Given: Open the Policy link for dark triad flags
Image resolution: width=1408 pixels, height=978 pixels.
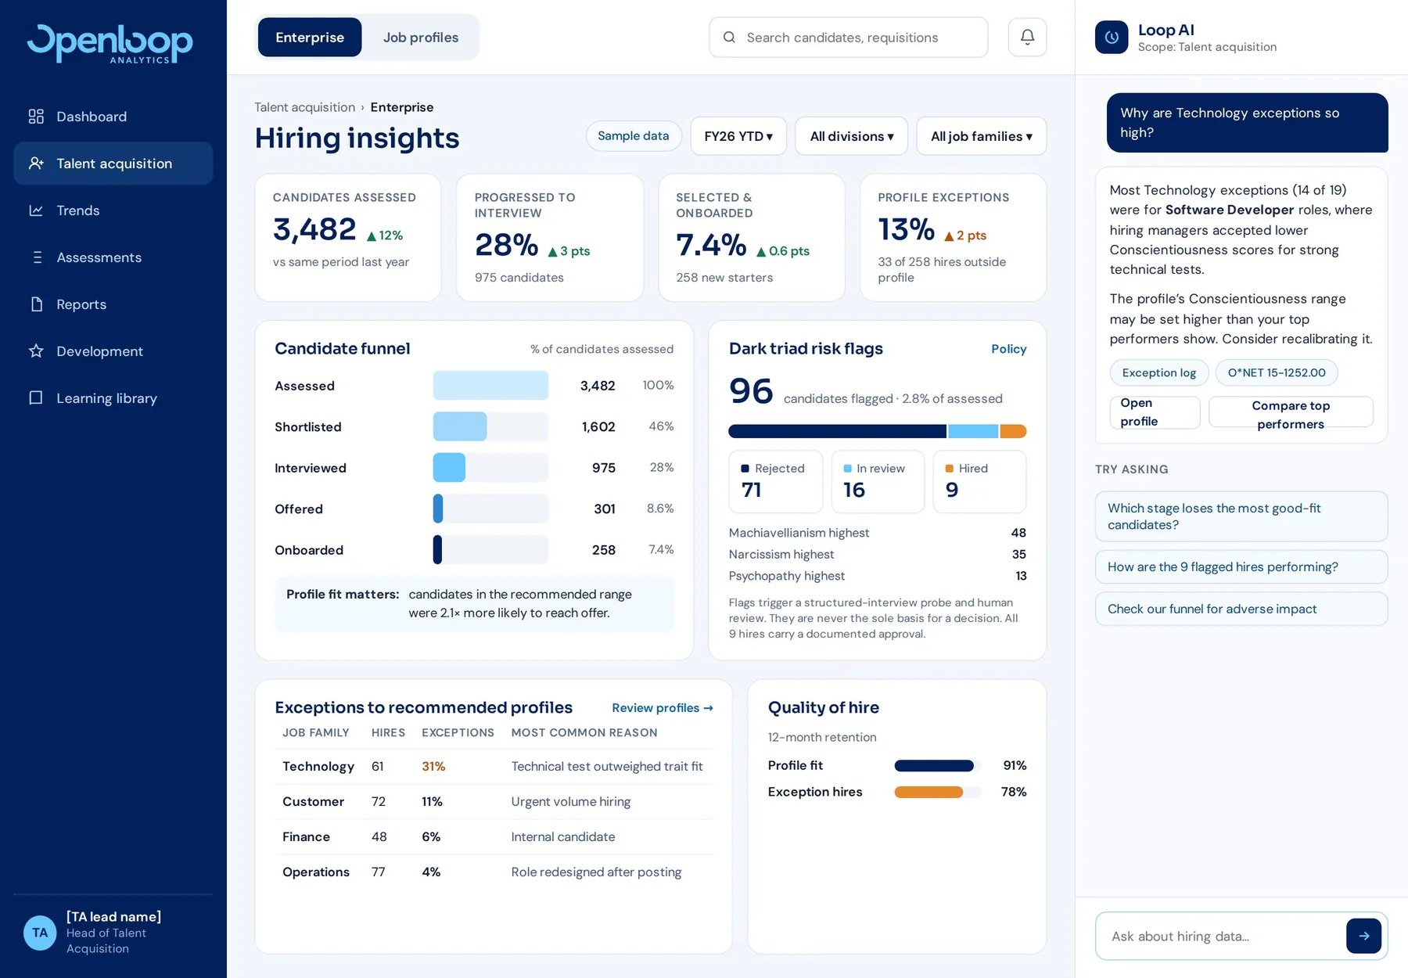Looking at the screenshot, I should [1009, 349].
